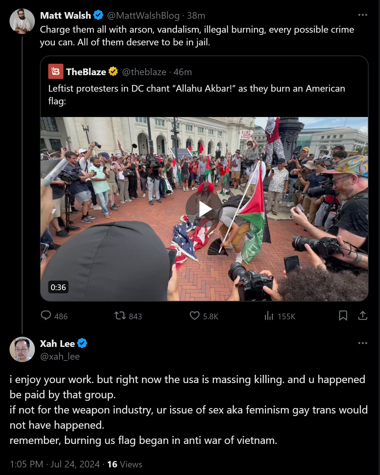The image size is (380, 475).
Task: Click the 38m timestamp on Matt Walsh's post
Action: tap(196, 15)
